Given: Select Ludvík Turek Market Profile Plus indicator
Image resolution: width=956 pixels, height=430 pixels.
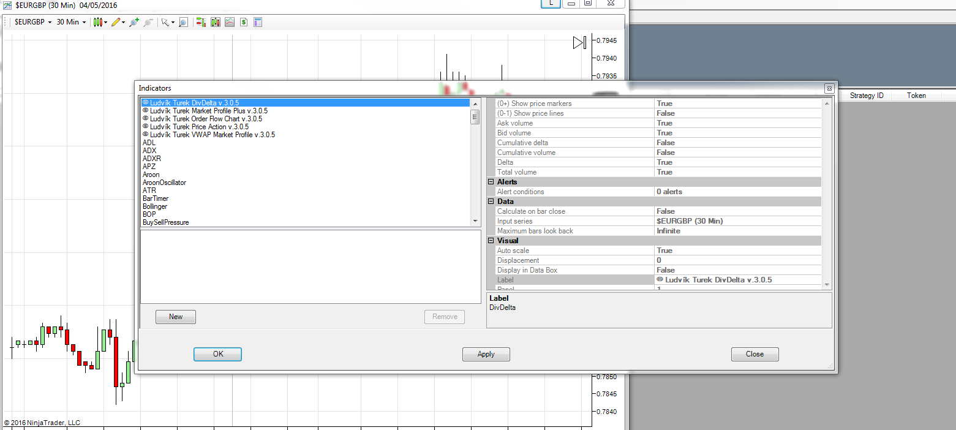Looking at the screenshot, I should point(306,111).
